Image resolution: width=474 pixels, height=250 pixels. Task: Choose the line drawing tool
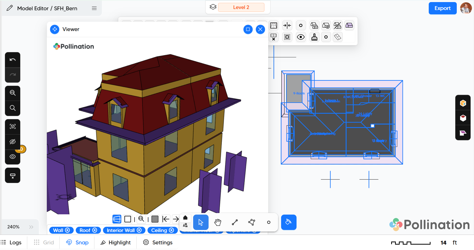[235, 222]
